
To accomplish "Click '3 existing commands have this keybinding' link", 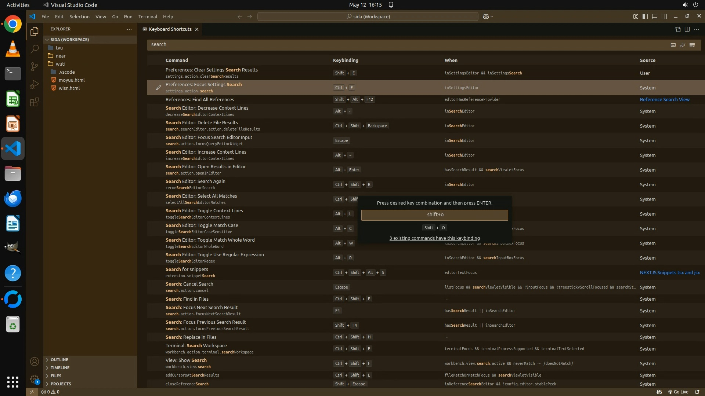I will (x=434, y=238).
